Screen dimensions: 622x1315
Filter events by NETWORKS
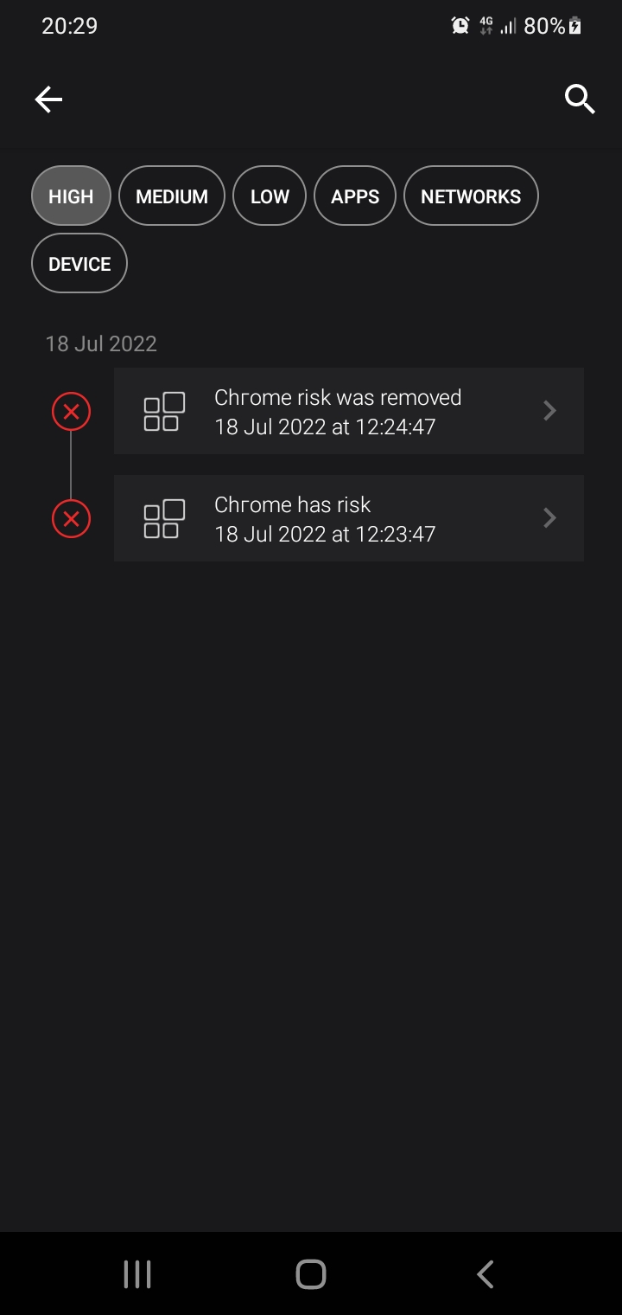pos(471,196)
